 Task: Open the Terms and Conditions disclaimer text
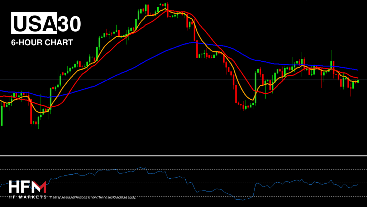(93, 197)
